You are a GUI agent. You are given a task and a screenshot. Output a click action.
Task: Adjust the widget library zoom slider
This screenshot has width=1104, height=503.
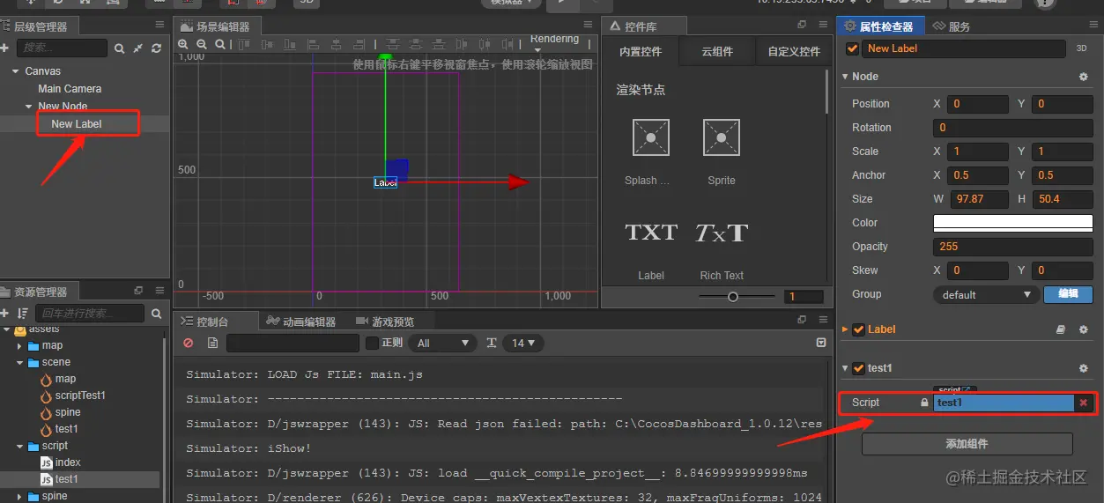pyautogui.click(x=732, y=297)
